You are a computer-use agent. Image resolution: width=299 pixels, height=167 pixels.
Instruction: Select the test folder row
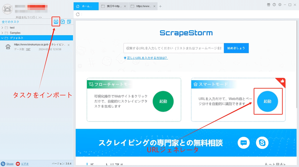tap(36, 28)
